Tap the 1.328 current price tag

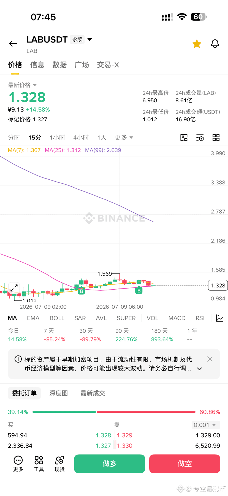[218, 285]
